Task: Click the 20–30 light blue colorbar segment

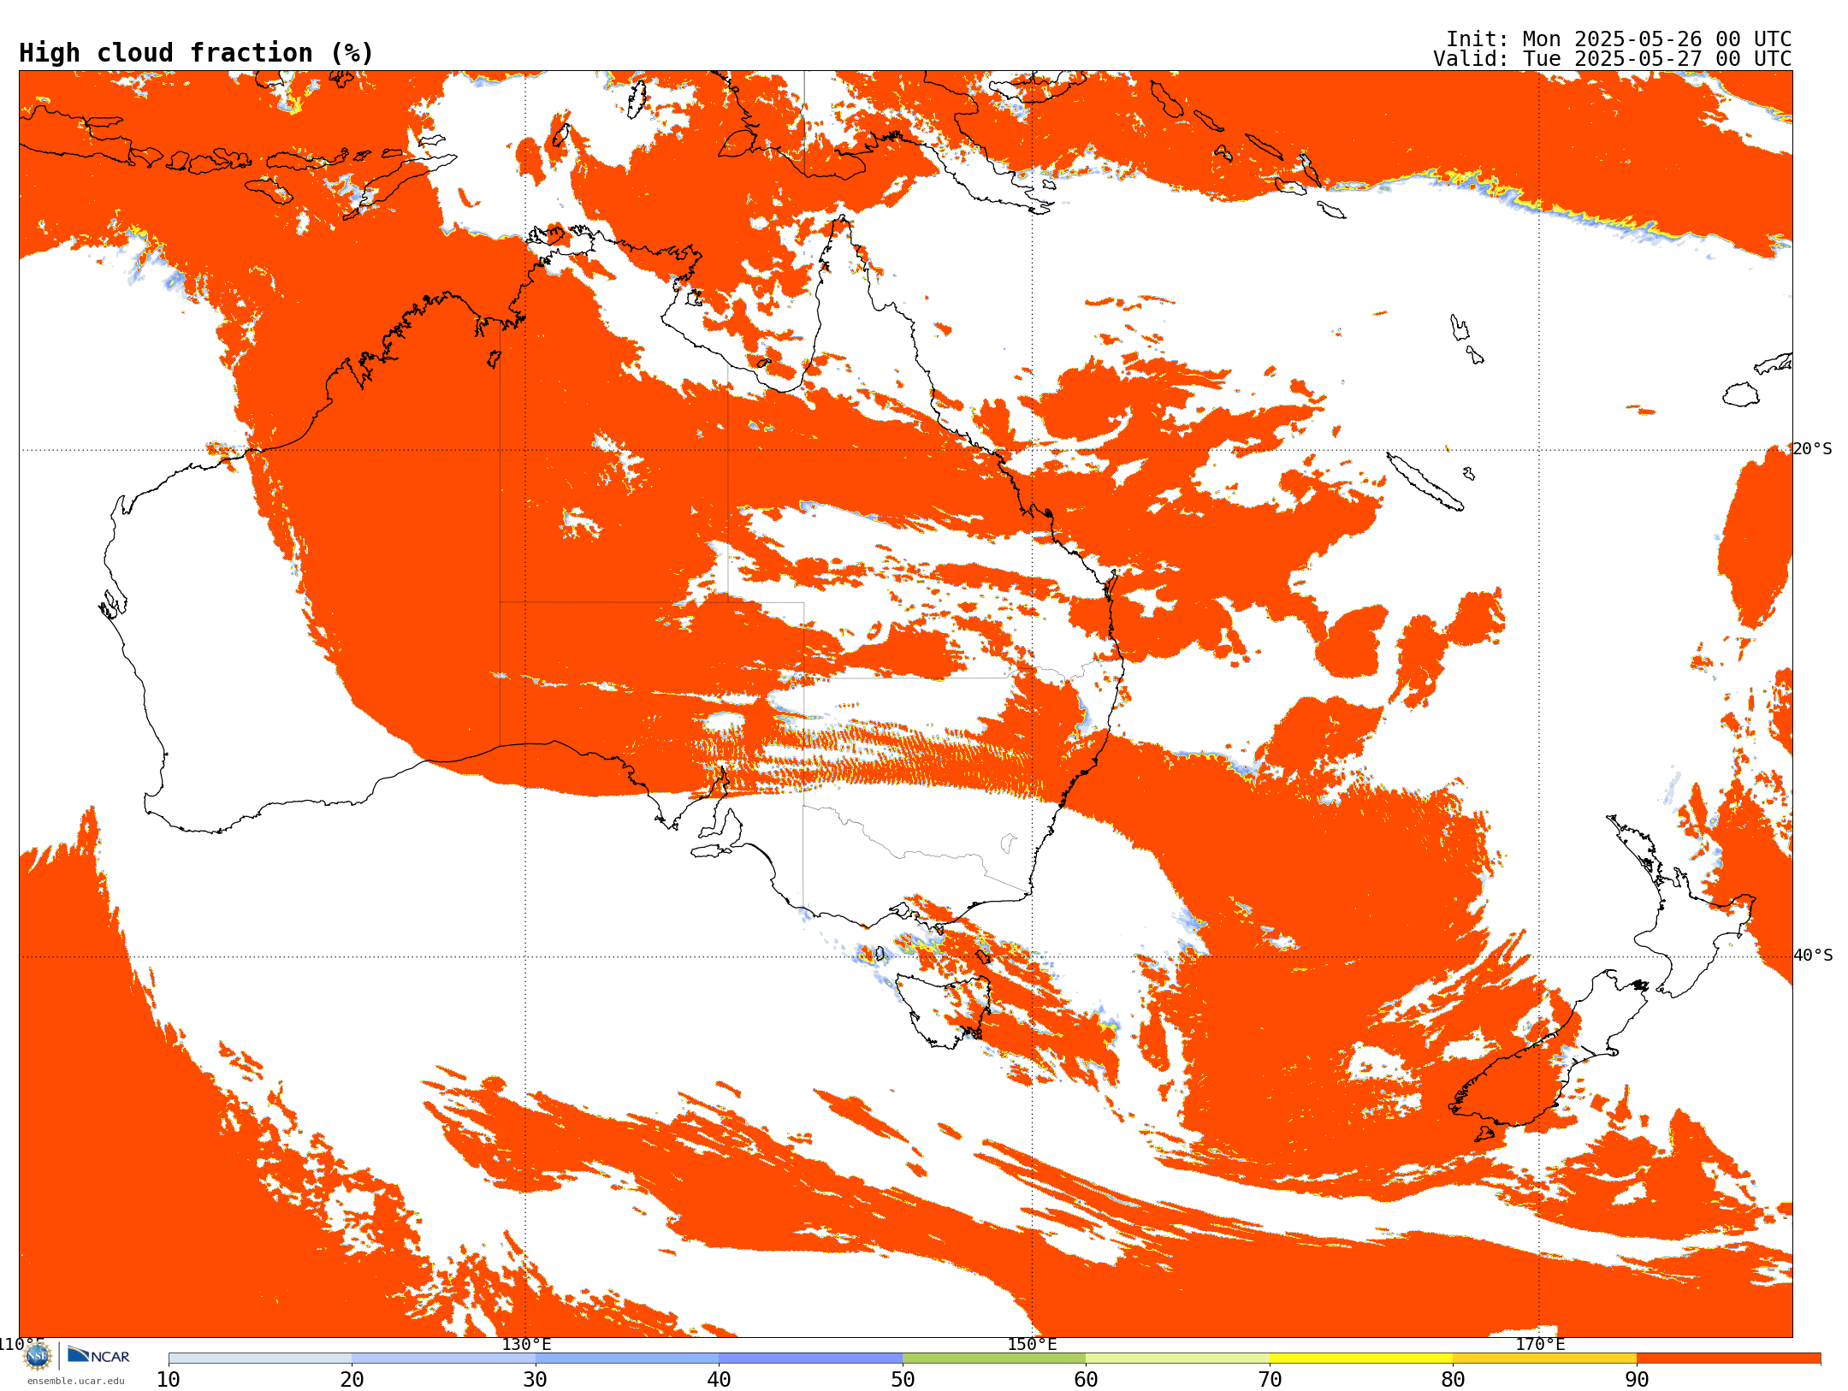Action: pyautogui.click(x=443, y=1358)
